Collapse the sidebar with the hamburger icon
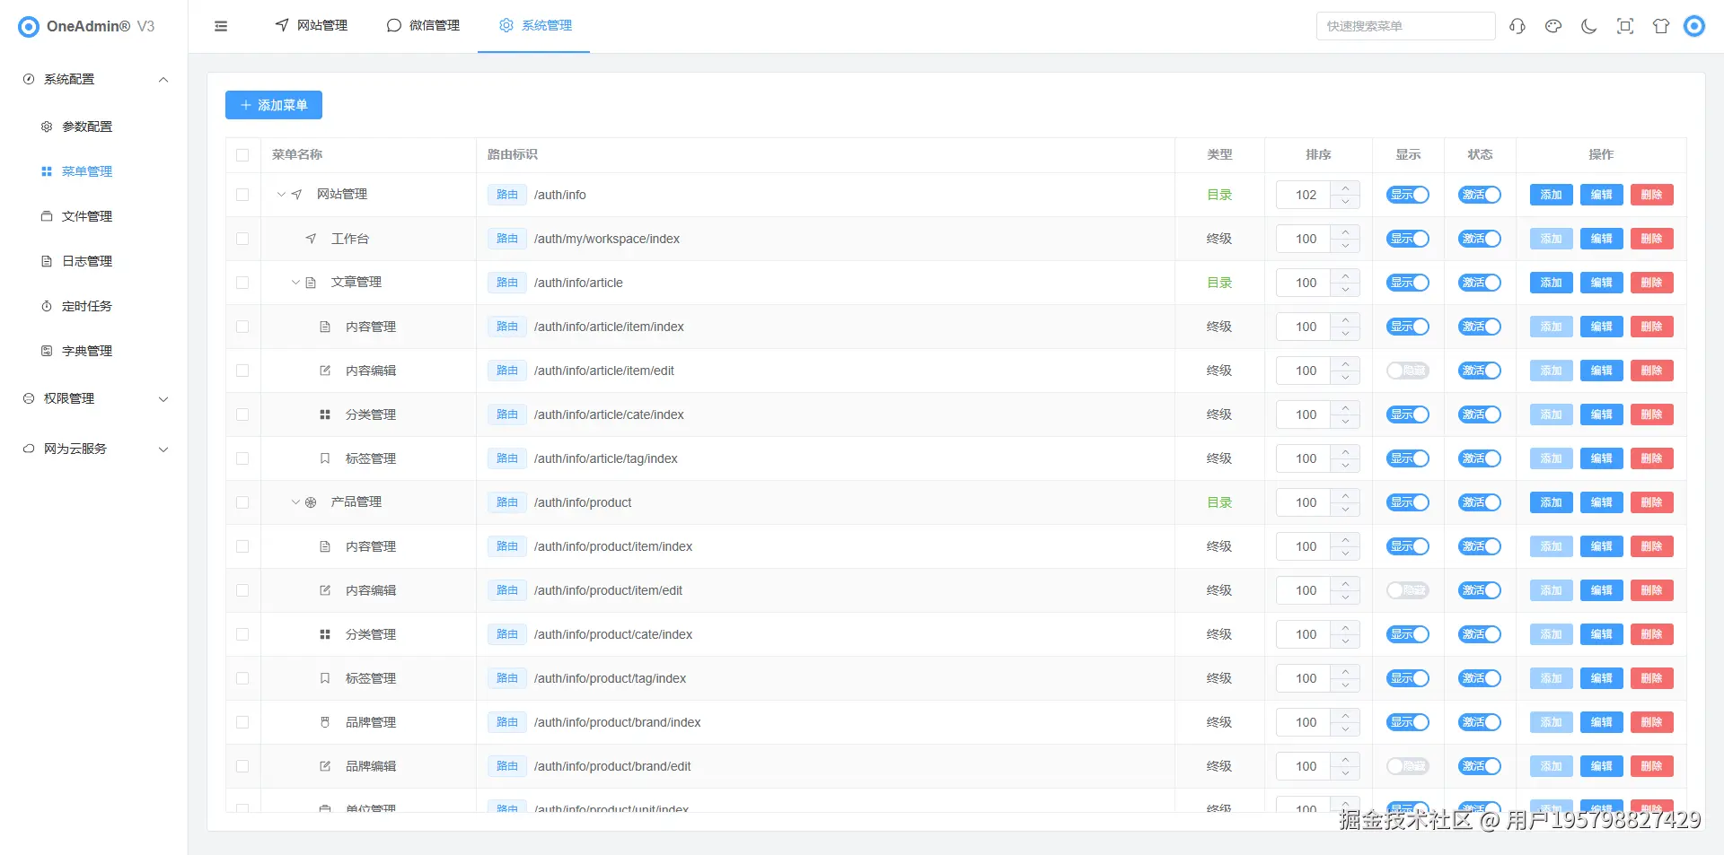 [x=221, y=26]
